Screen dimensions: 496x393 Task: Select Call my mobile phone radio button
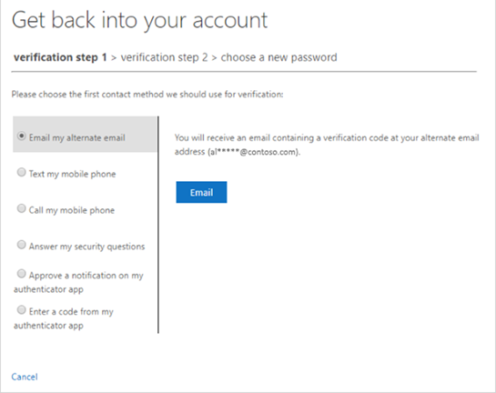click(x=22, y=208)
